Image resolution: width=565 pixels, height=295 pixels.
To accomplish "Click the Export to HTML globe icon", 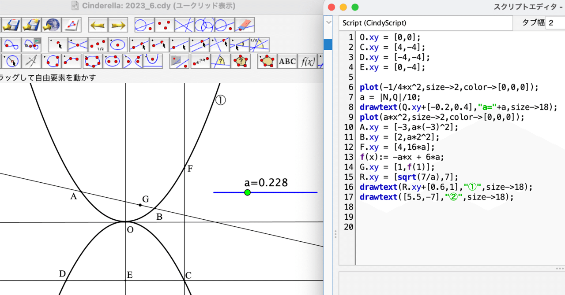I will 52,25.
